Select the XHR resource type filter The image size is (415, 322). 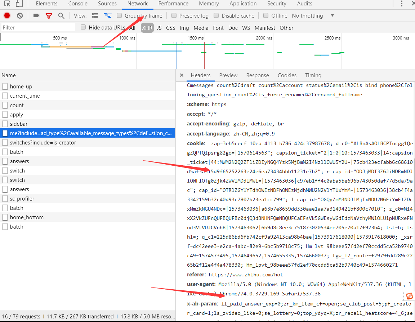coord(147,28)
